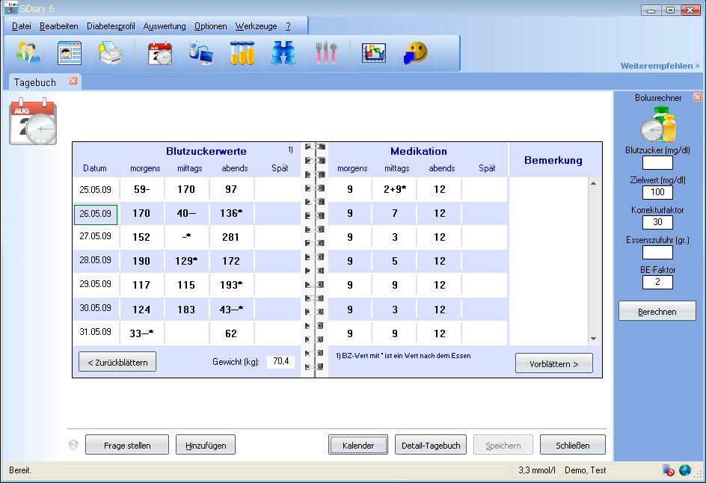Open the Auswertung menu
The height and width of the screenshot is (483, 706).
click(x=165, y=26)
